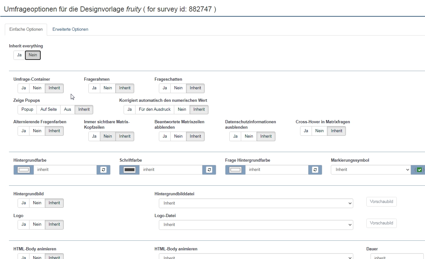Open the Schriftfarbe dark color swatch

coord(129,170)
